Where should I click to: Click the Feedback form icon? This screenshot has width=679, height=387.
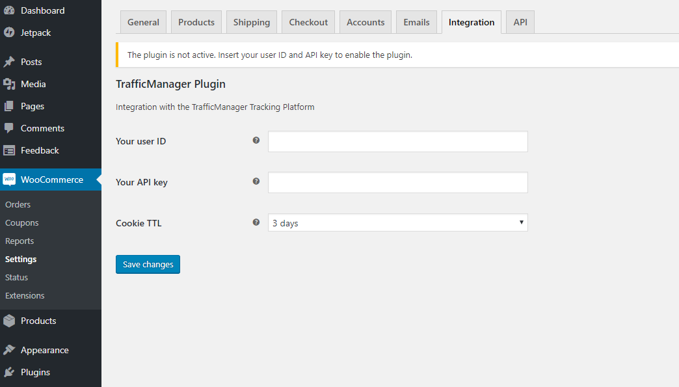pos(8,150)
